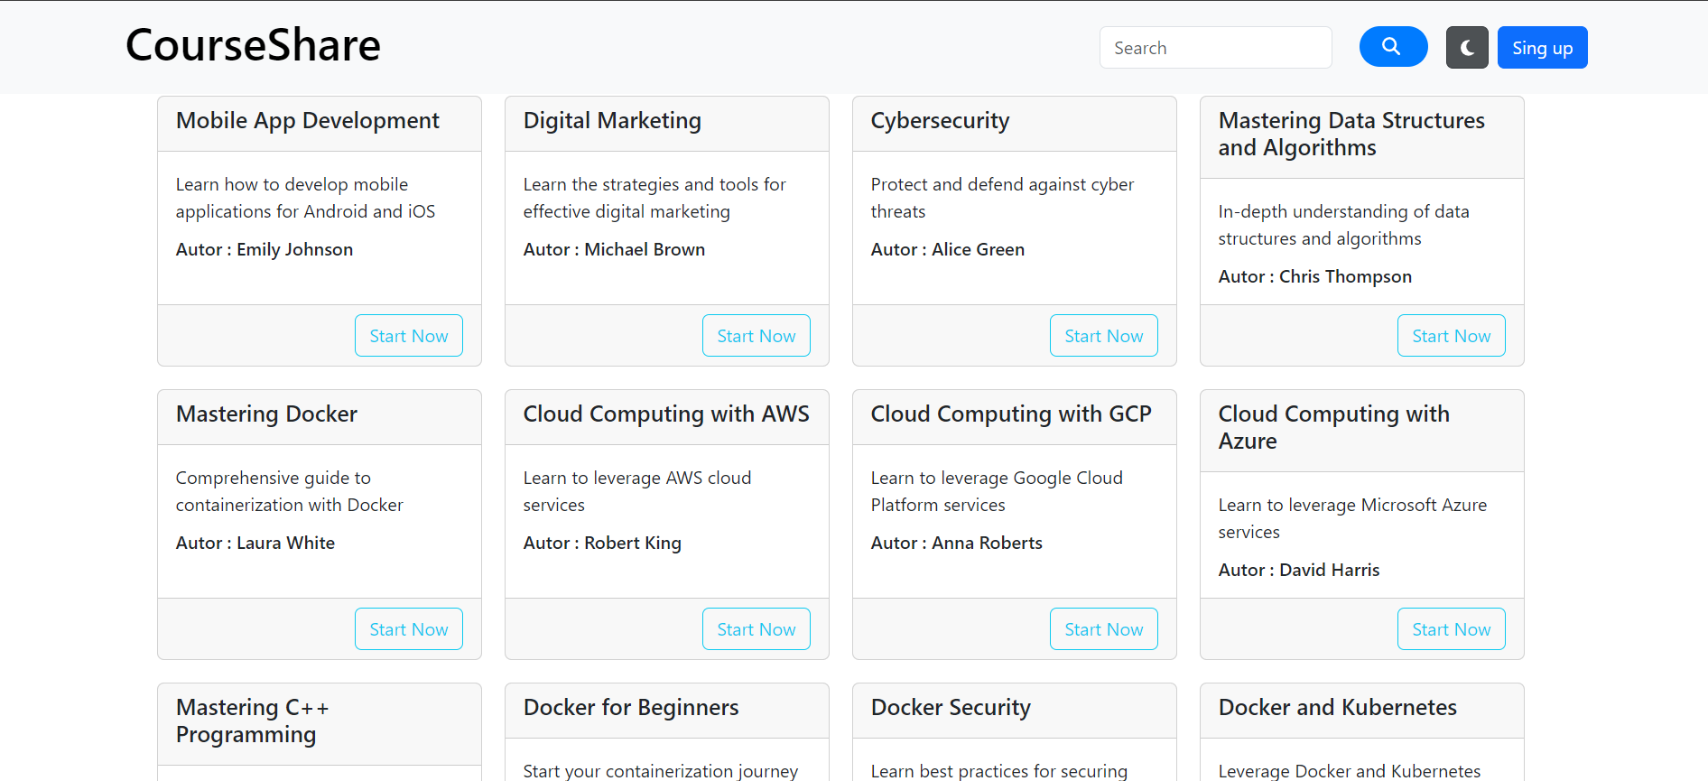Click the Docker Security card heading

(x=951, y=707)
